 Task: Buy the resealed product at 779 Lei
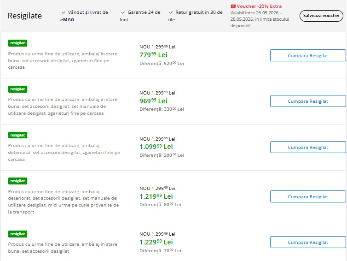308,55
